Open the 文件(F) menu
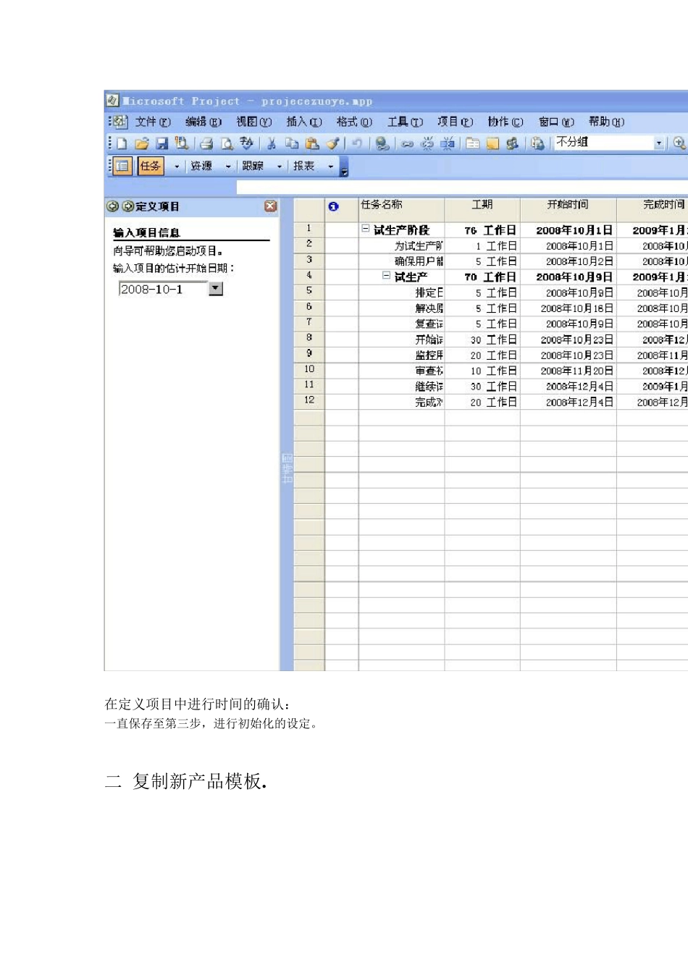This screenshot has width=688, height=973. pos(153,122)
